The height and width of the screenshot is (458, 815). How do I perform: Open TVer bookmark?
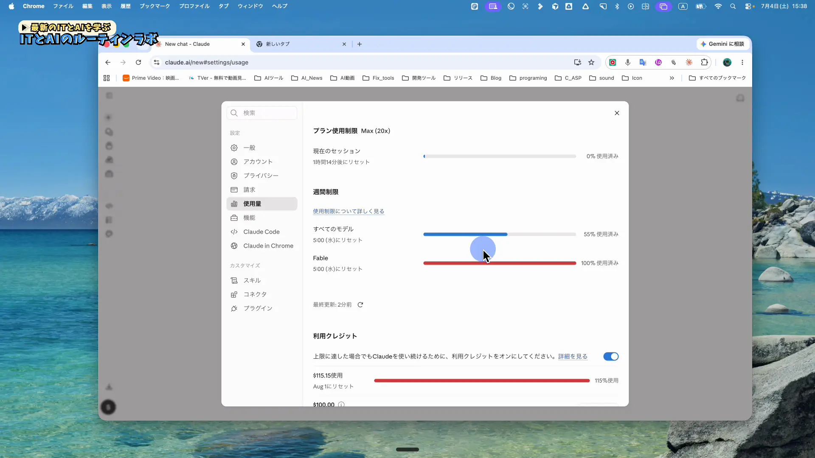217,78
